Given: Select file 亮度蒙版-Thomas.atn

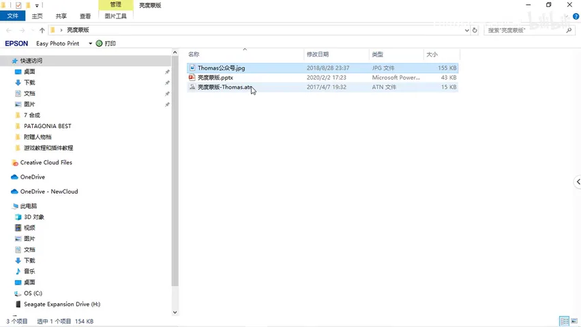Looking at the screenshot, I should click(225, 87).
